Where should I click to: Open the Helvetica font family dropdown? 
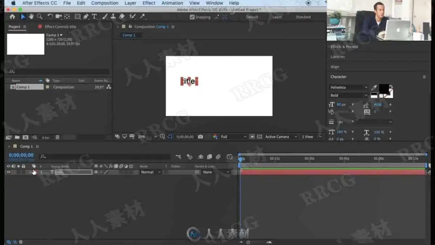(x=349, y=87)
